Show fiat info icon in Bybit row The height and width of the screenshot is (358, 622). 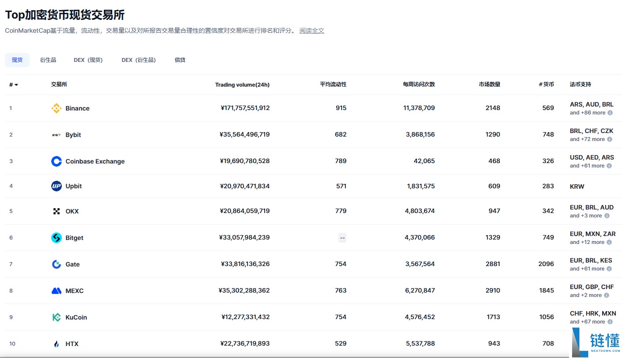(610, 139)
